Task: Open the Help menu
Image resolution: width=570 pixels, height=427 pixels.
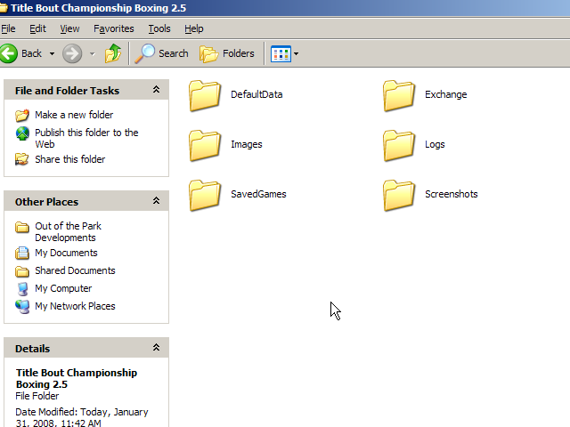Action: click(194, 28)
